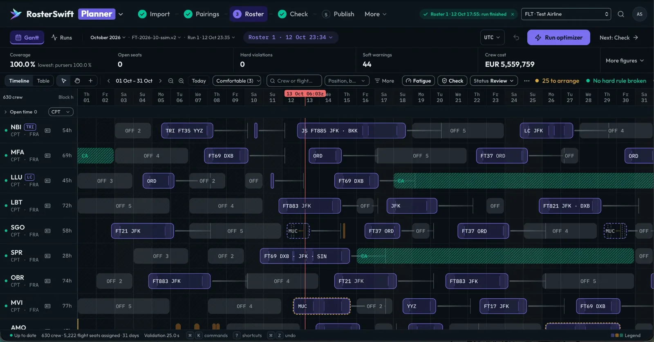654x342 pixels.
Task: Open crew card icon for OBR row
Action: (48, 281)
